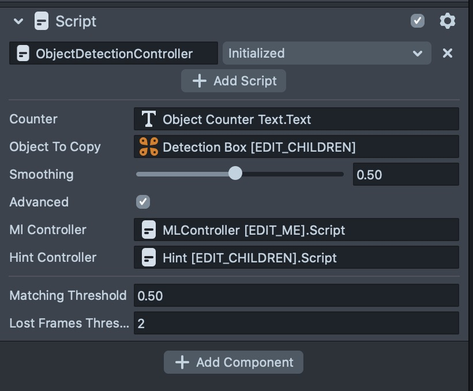Click the prefab icon beside Detection Box
This screenshot has width=473, height=391.
pos(149,147)
